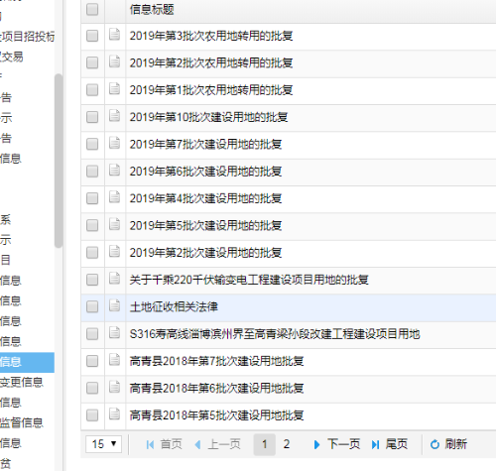Click document icon for 高青县2018年第7批次建设用地批复
This screenshot has height=471, width=496.
click(114, 360)
